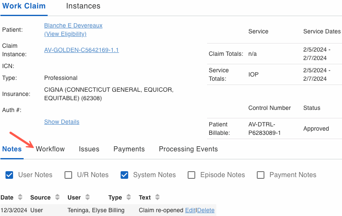Screen dimensions: 342x216
Task: Sort notes by Date column arrows
Action: click(20, 197)
